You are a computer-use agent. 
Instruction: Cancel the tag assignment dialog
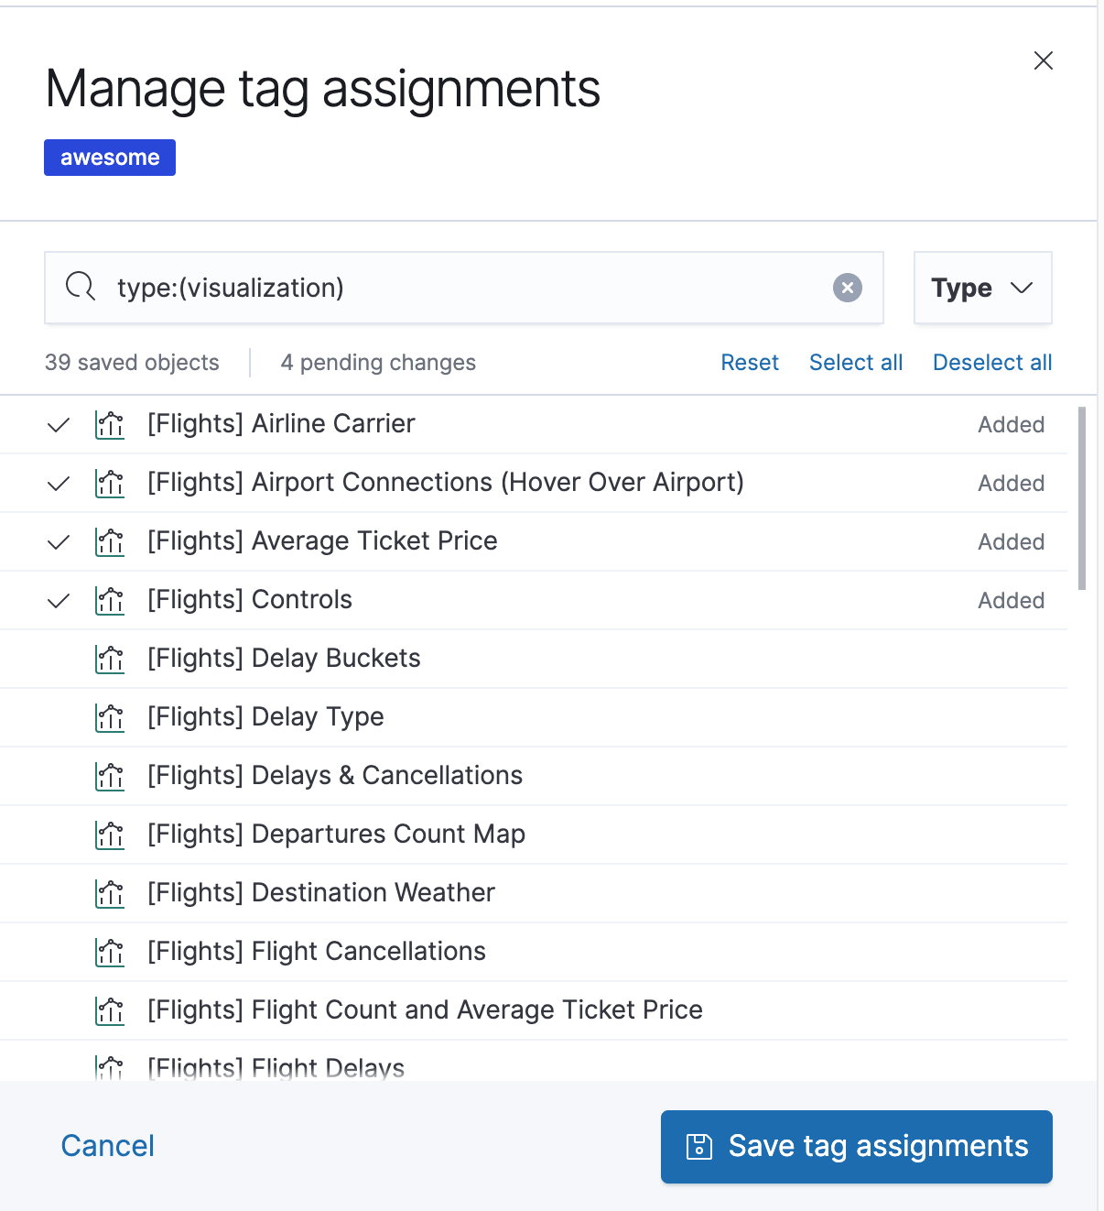tap(107, 1146)
